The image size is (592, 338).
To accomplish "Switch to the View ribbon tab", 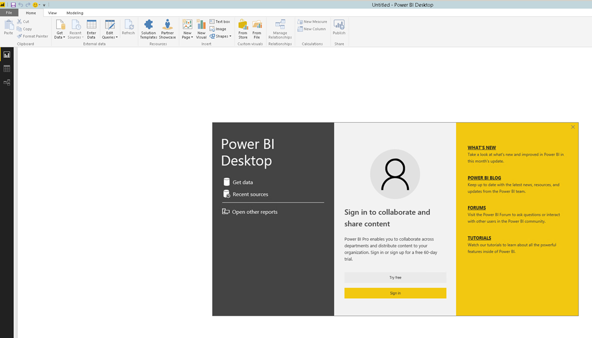I will tap(53, 13).
